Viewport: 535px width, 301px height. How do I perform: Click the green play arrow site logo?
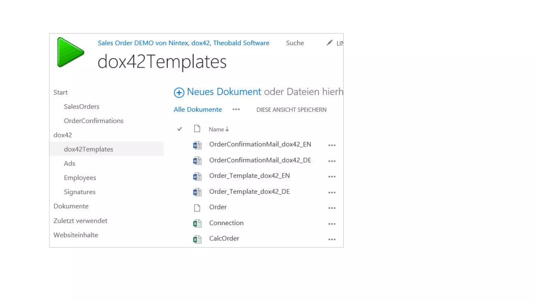coord(70,53)
